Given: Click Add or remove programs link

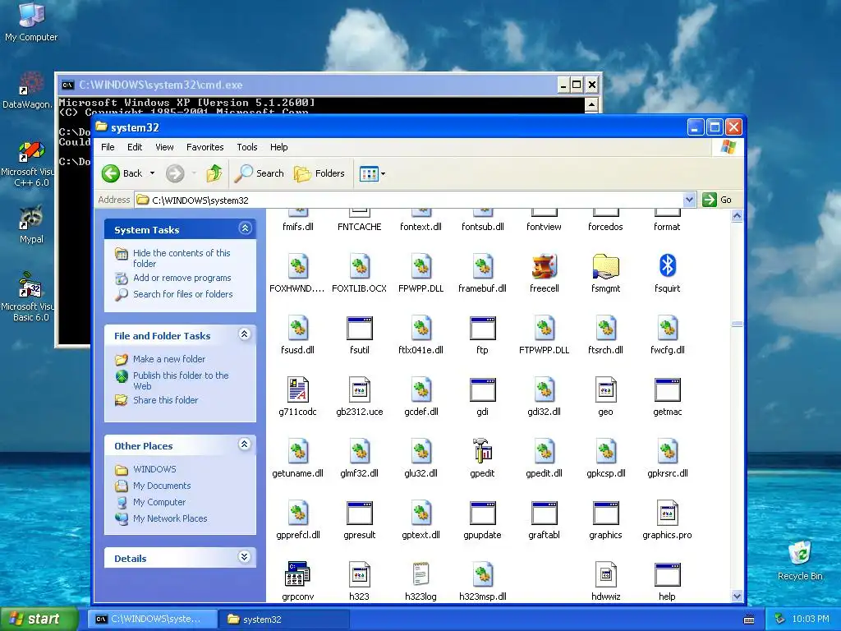Looking at the screenshot, I should pyautogui.click(x=182, y=278).
